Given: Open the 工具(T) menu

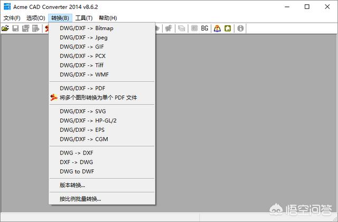Looking at the screenshot, I should (x=84, y=18).
